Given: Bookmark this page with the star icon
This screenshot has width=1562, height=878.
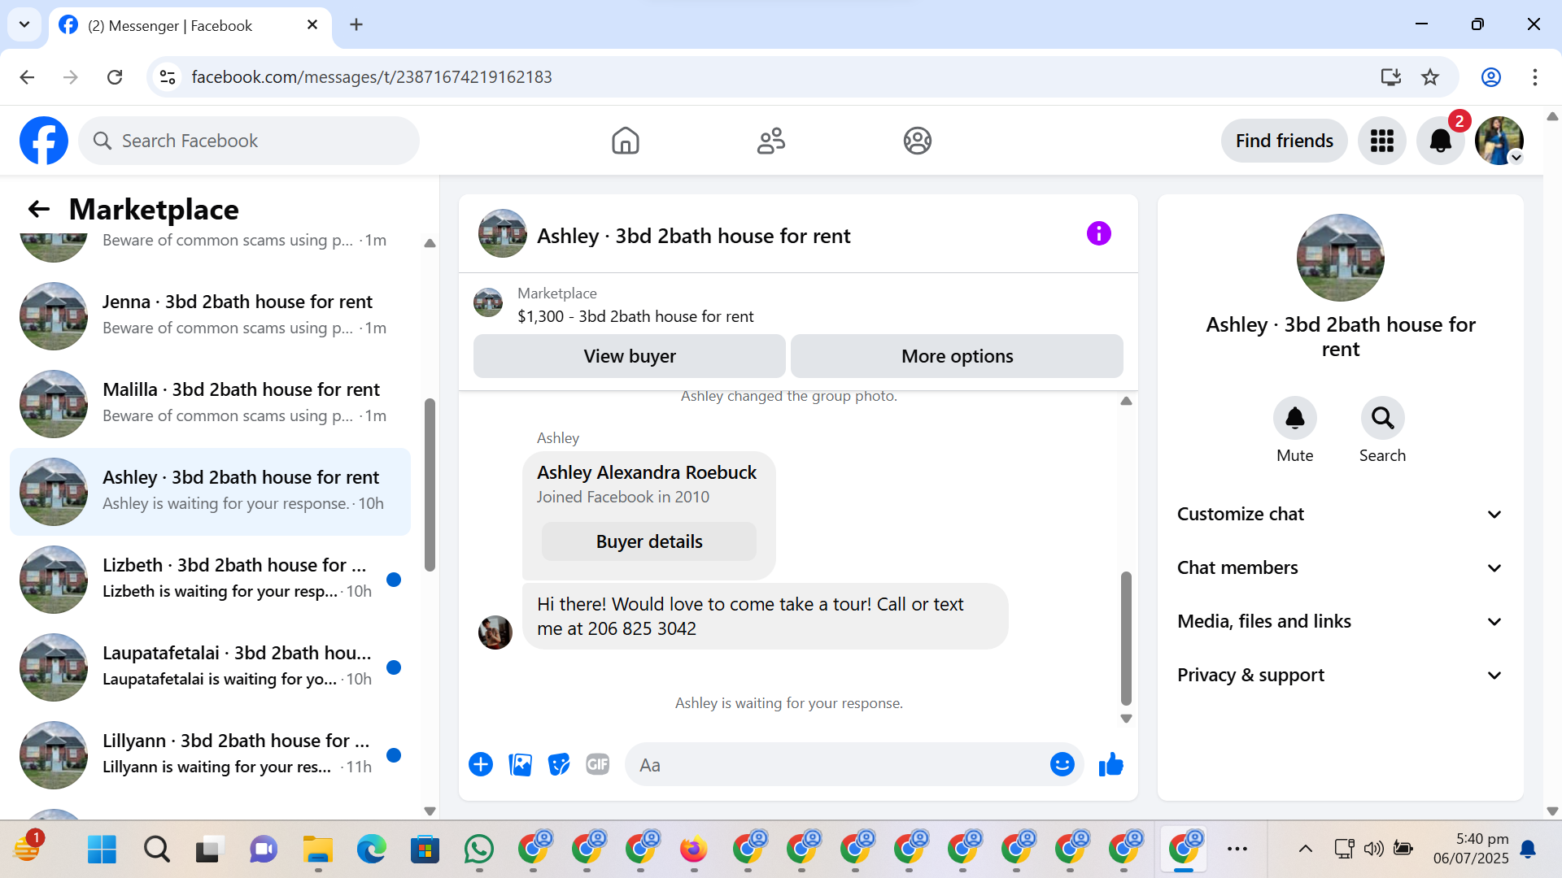Looking at the screenshot, I should (x=1430, y=77).
